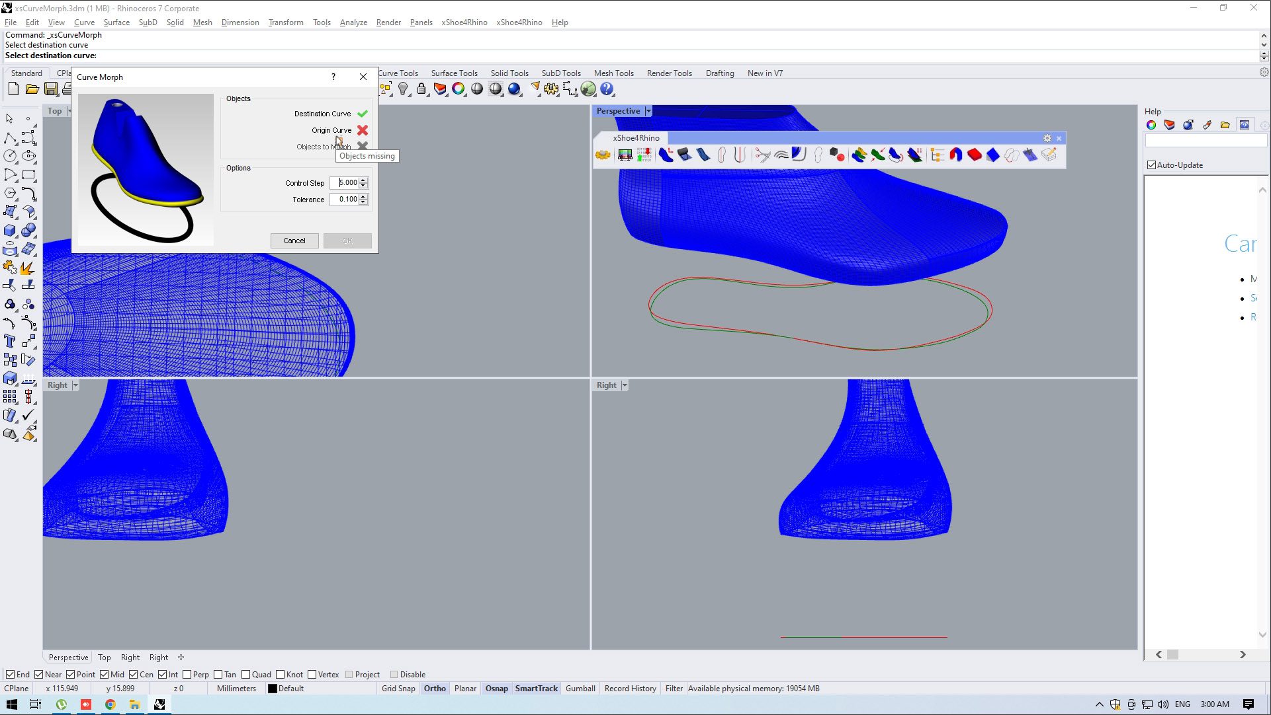This screenshot has height=715, width=1271.
Task: Click the Origin Curve red X selector
Action: 363,130
